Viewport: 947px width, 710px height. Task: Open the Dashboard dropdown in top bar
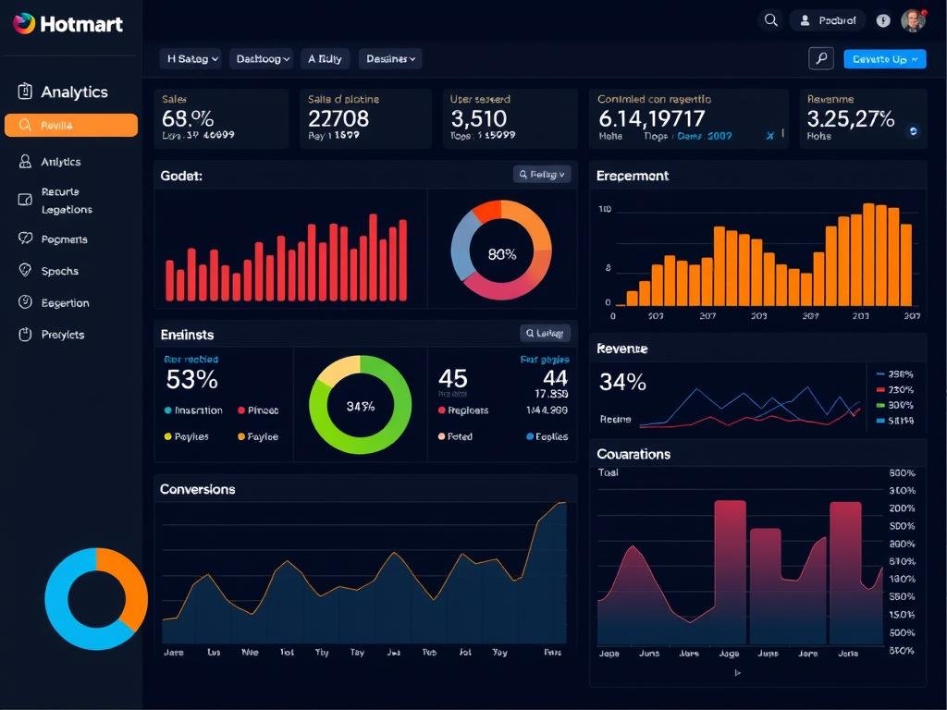click(x=261, y=57)
